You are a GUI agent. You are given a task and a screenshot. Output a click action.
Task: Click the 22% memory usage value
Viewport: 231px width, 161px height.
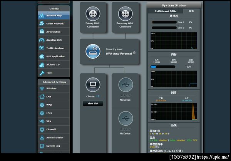click(x=189, y=67)
